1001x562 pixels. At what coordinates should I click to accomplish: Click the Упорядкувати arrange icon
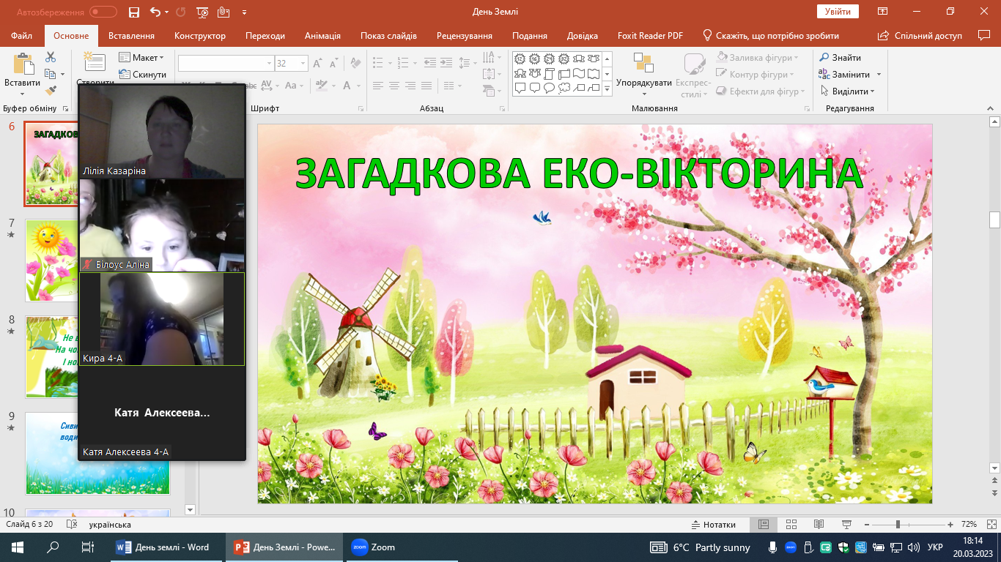(643, 66)
